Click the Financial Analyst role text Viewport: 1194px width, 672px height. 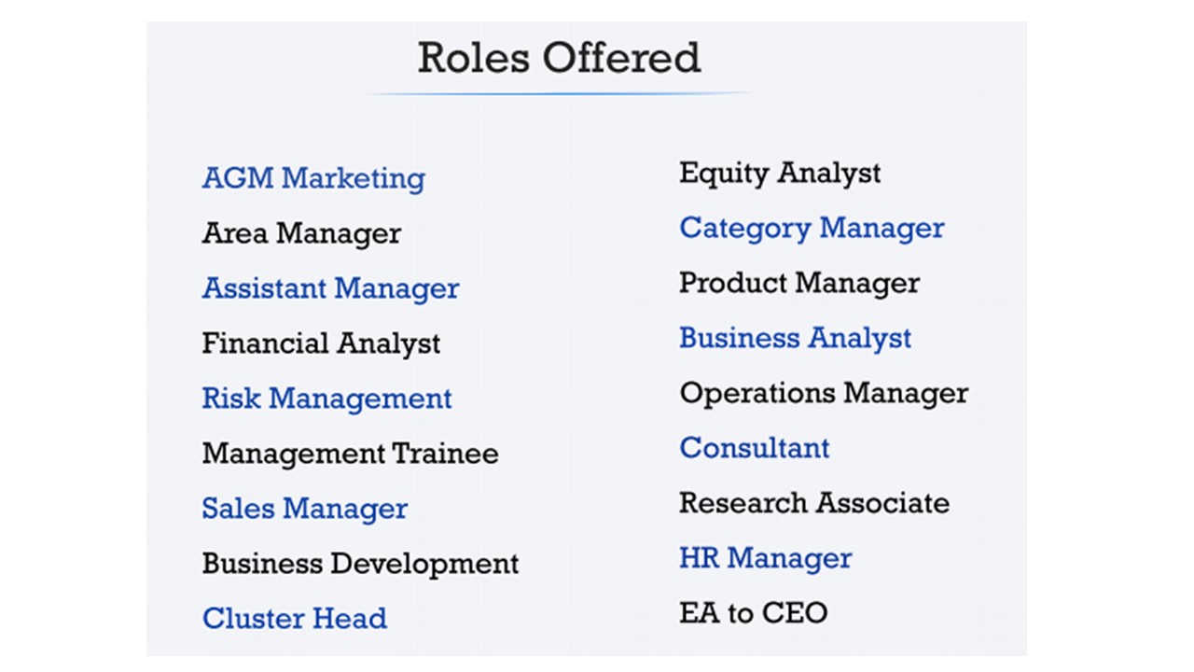coord(321,343)
